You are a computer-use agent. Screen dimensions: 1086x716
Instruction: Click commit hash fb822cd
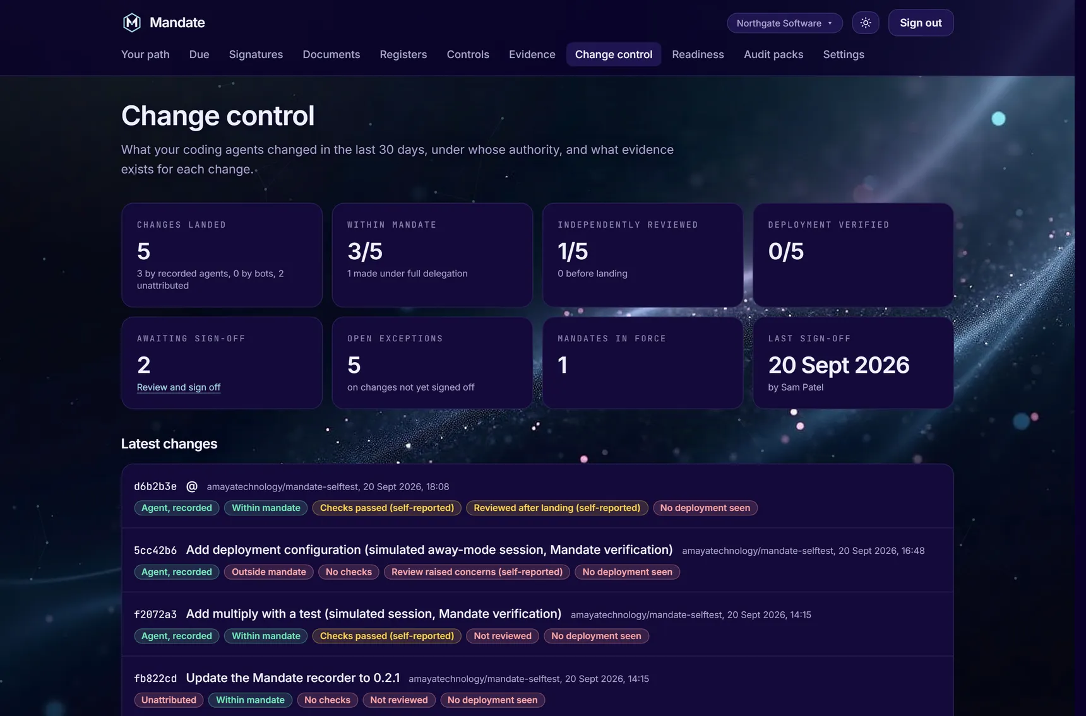point(155,679)
